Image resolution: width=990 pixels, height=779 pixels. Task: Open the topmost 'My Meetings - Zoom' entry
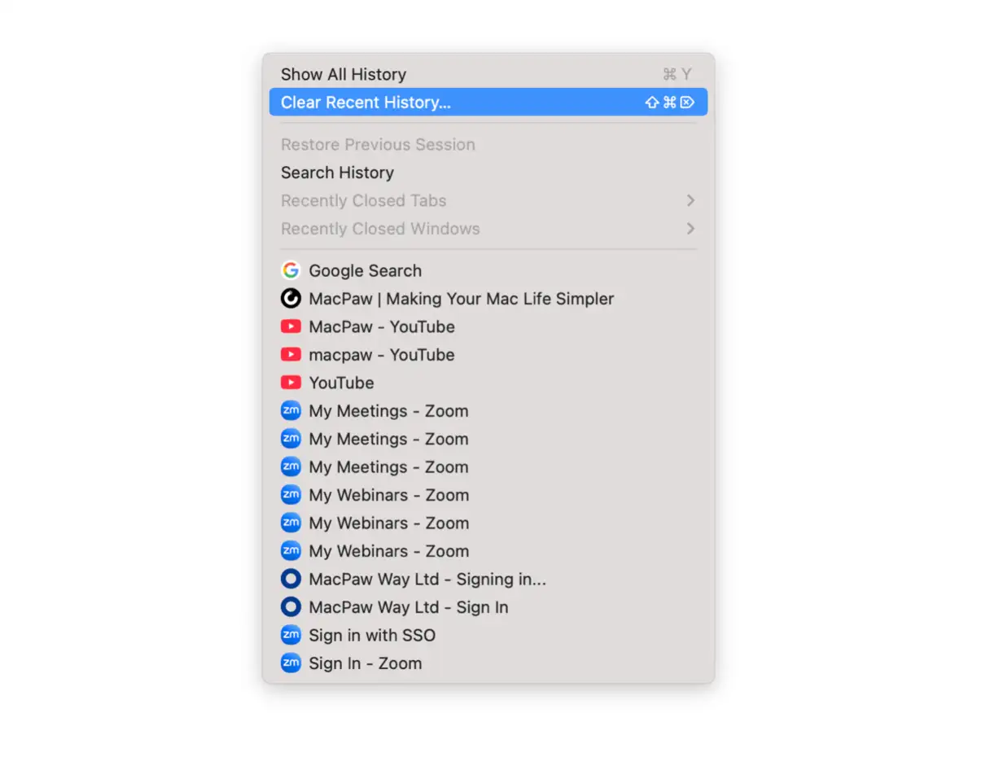pyautogui.click(x=388, y=411)
